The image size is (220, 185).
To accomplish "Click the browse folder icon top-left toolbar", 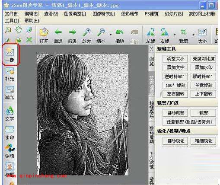I will pos(8,30).
